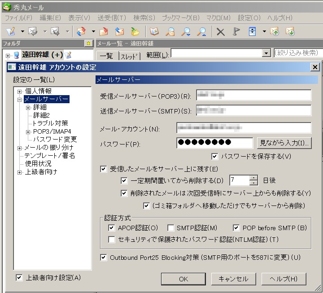The image size is (323, 293).
Task: Click the delete X toolbar icon
Action: (x=221, y=32)
